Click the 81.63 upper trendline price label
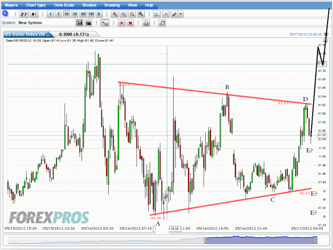 tap(283, 103)
